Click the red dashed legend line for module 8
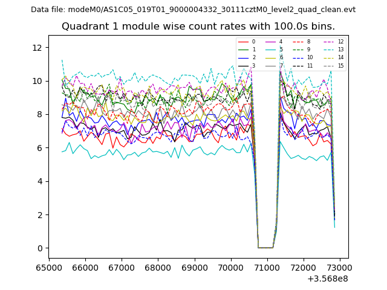The height and width of the screenshot is (290, 387). [298, 42]
